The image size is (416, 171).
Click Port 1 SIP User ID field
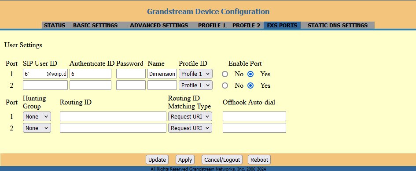tap(45, 74)
